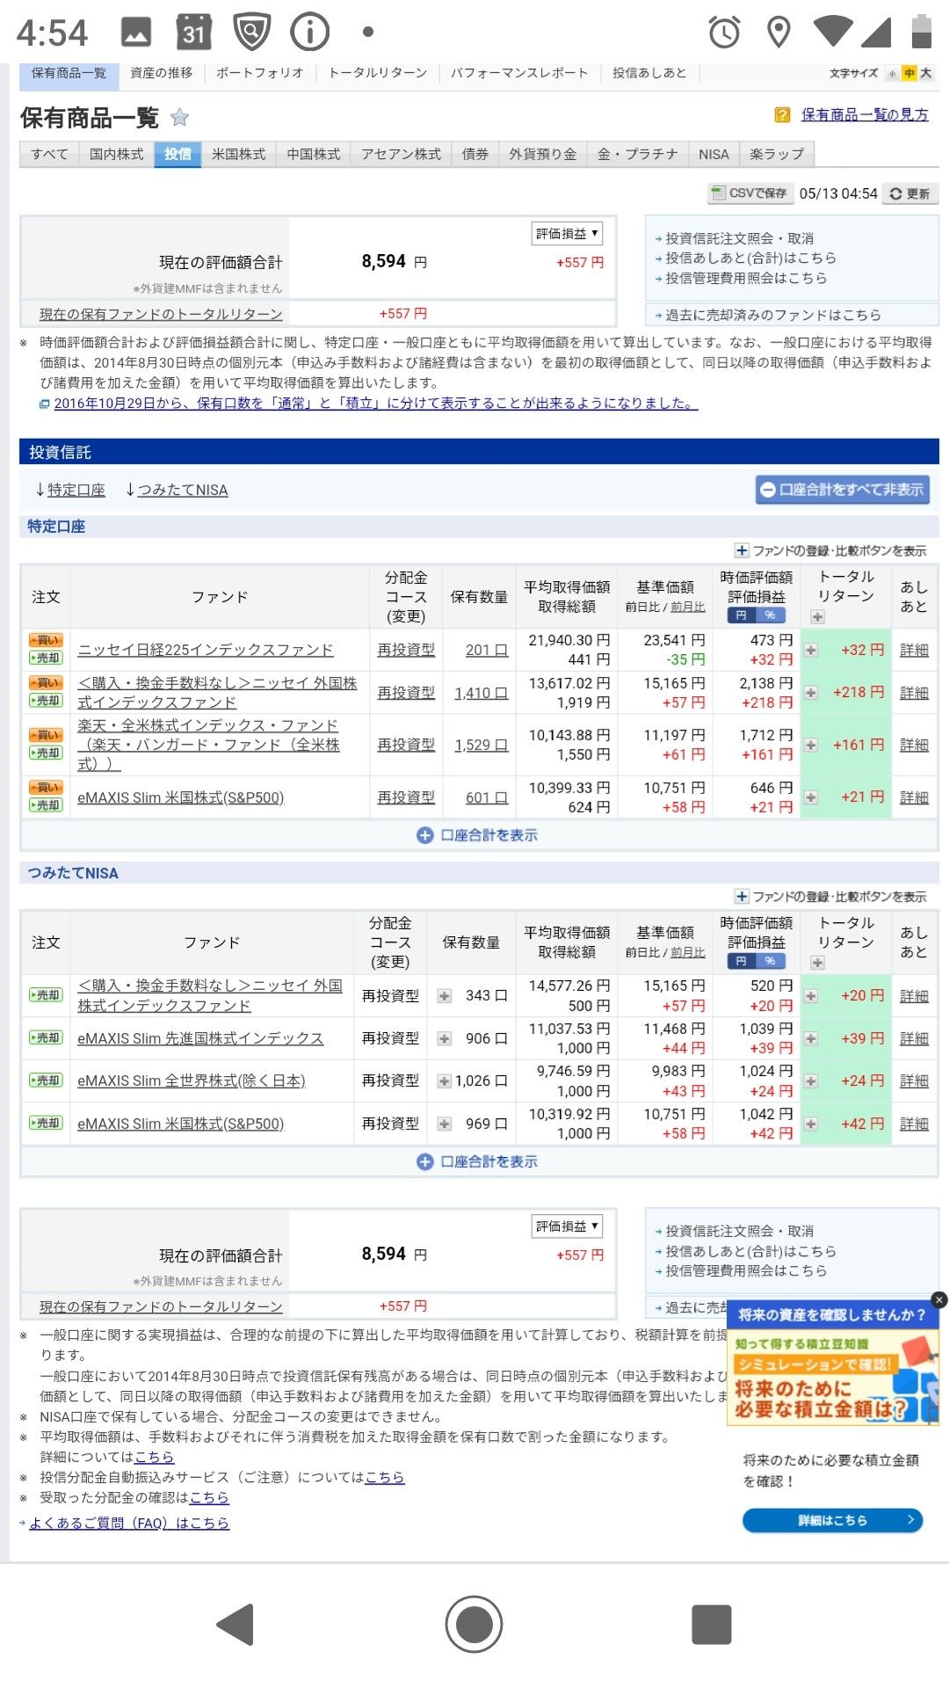Show fund register/compare buttons for つみたてNISA
949x1688 pixels.
click(830, 896)
